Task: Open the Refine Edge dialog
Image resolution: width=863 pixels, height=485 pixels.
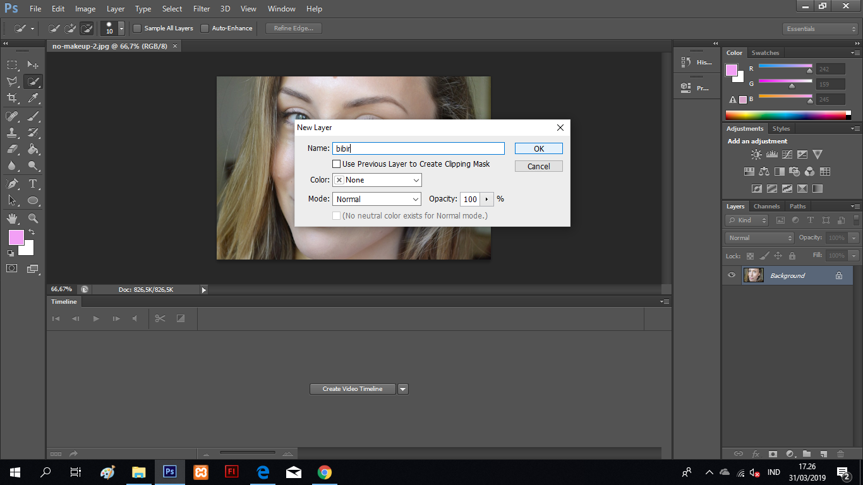Action: coord(293,28)
